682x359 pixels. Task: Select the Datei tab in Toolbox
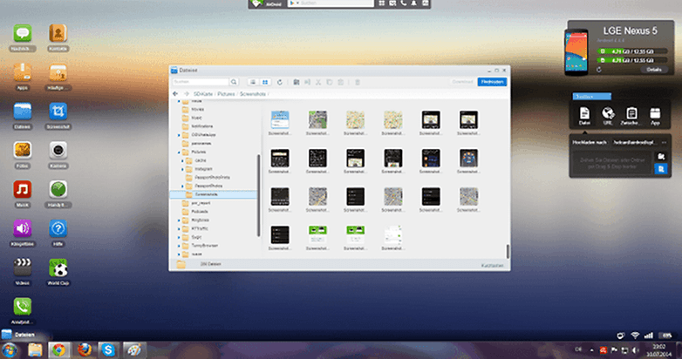[x=584, y=116]
